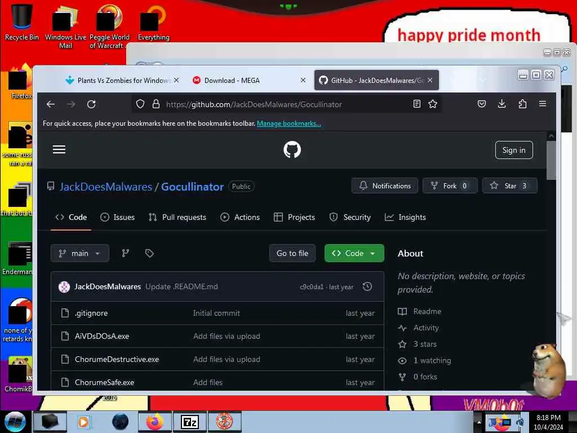Open Firefox from the taskbar
Image resolution: width=577 pixels, height=433 pixels.
click(x=154, y=422)
